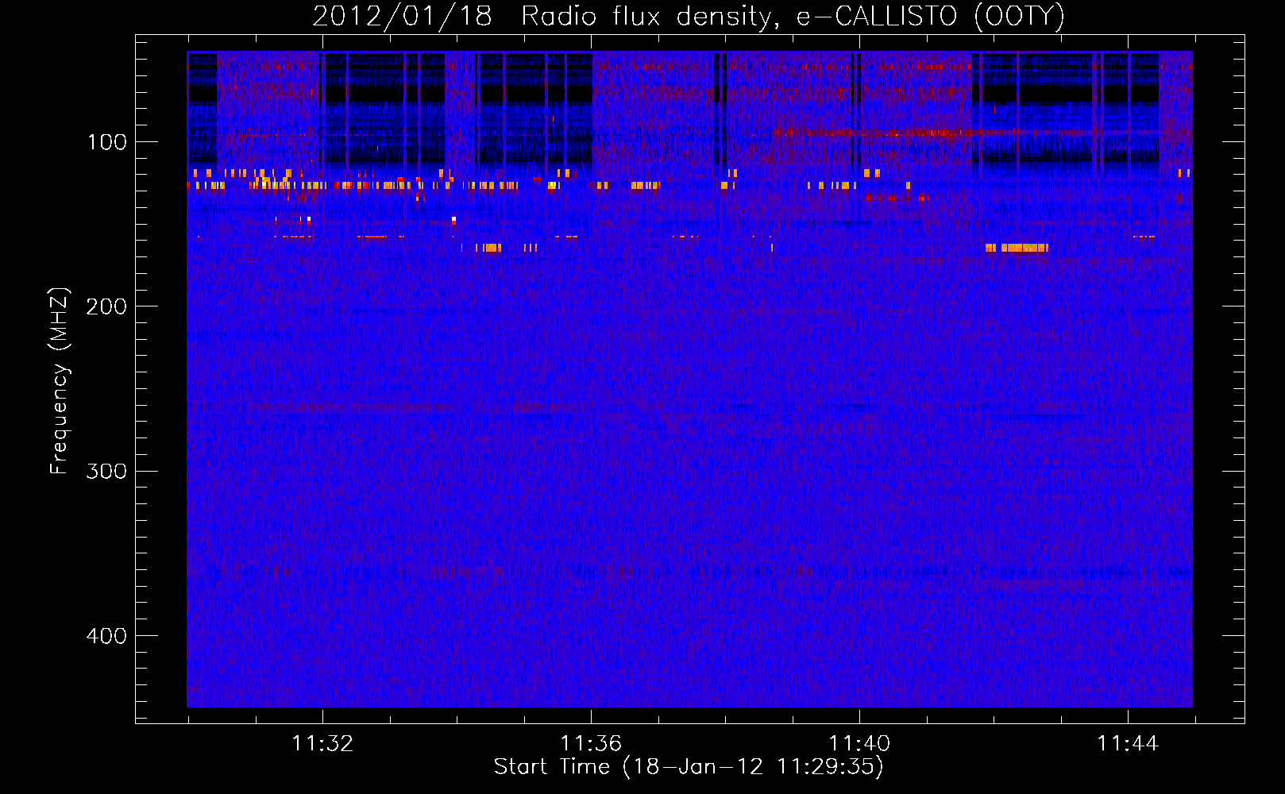Click the 'Start Time (18-Jan-12 11:29:35)' label
This screenshot has height=794, width=1285.
coord(689,767)
